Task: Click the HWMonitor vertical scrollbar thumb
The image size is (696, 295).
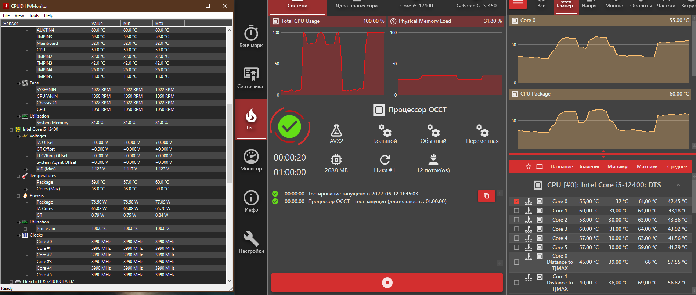Action: click(x=229, y=143)
